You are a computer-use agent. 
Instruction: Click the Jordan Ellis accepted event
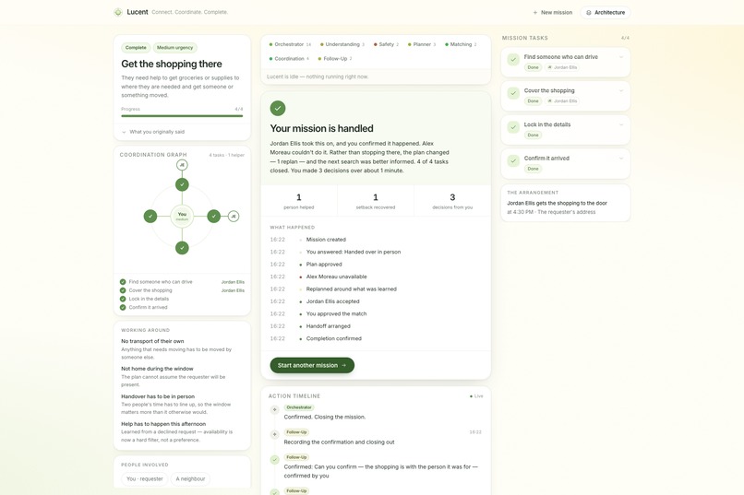tap(332, 301)
